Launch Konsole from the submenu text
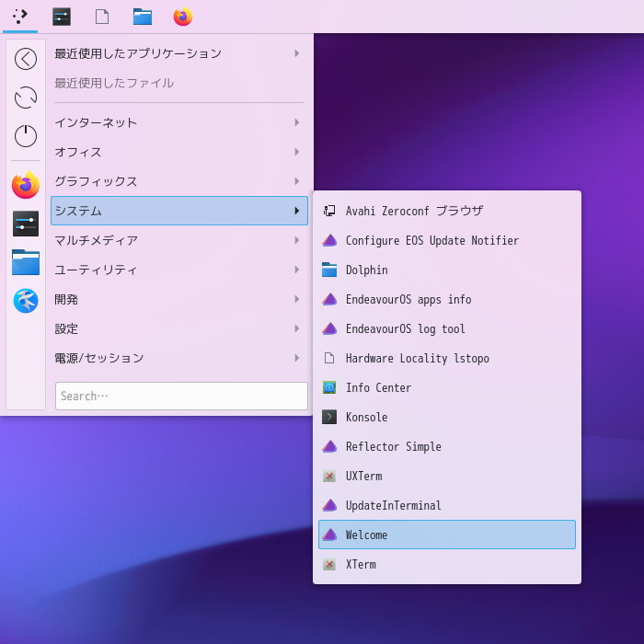This screenshot has width=644, height=644. 366,418
